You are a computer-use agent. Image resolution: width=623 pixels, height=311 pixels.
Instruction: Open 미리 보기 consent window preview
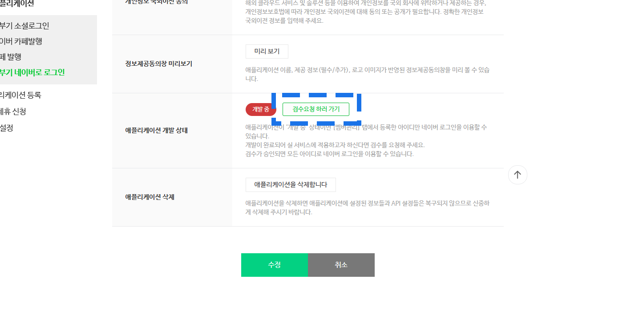coord(267,51)
